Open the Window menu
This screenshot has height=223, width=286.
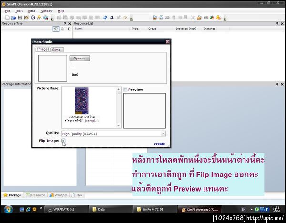pyautogui.click(x=46, y=11)
